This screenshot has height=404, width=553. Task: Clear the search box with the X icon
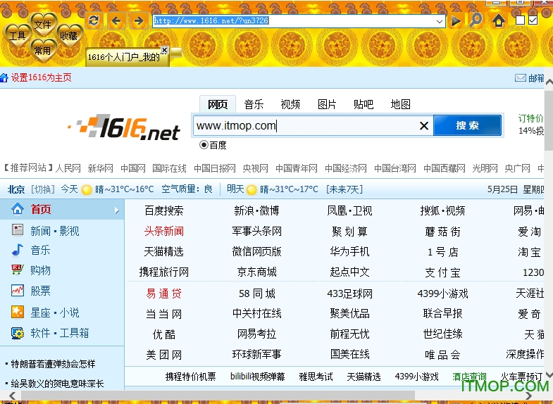(x=424, y=125)
